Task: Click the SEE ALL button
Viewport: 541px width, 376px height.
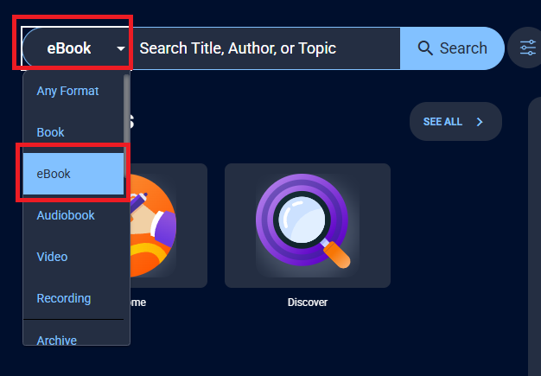Action: (442, 122)
